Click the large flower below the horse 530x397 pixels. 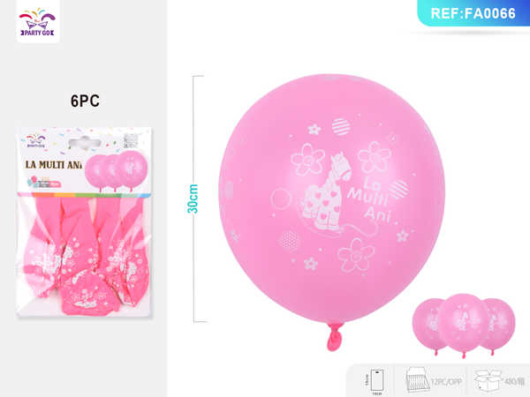pyautogui.click(x=356, y=255)
